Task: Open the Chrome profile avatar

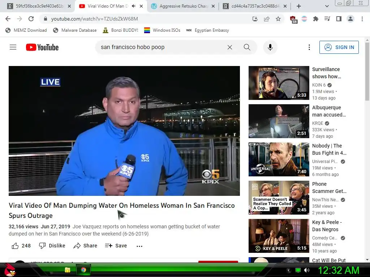Action: 350,19
